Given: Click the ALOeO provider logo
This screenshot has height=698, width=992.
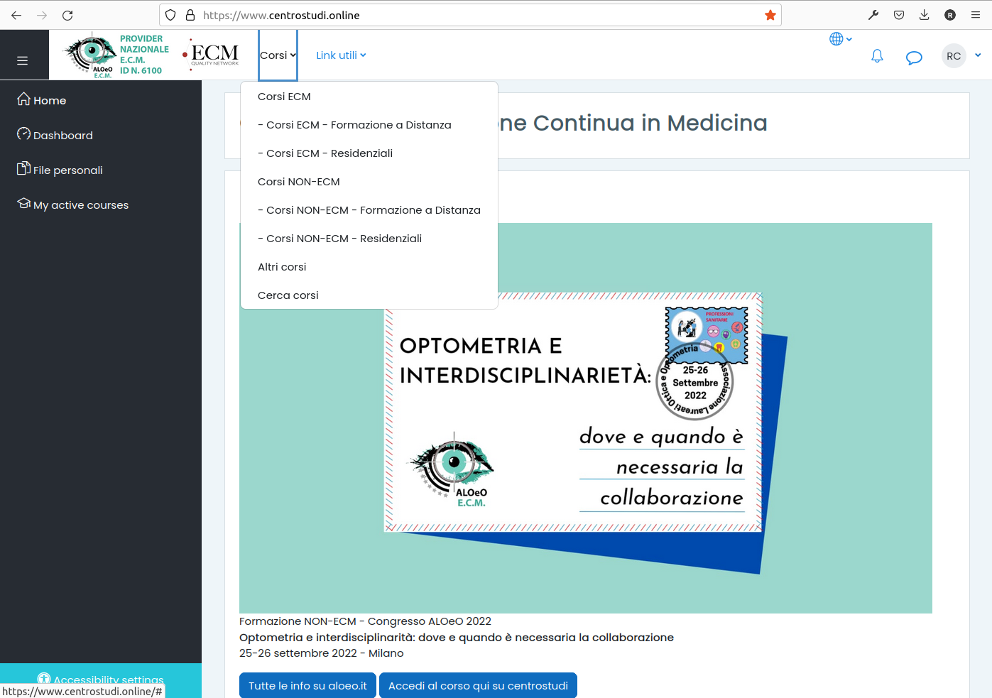Looking at the screenshot, I should 116,55.
